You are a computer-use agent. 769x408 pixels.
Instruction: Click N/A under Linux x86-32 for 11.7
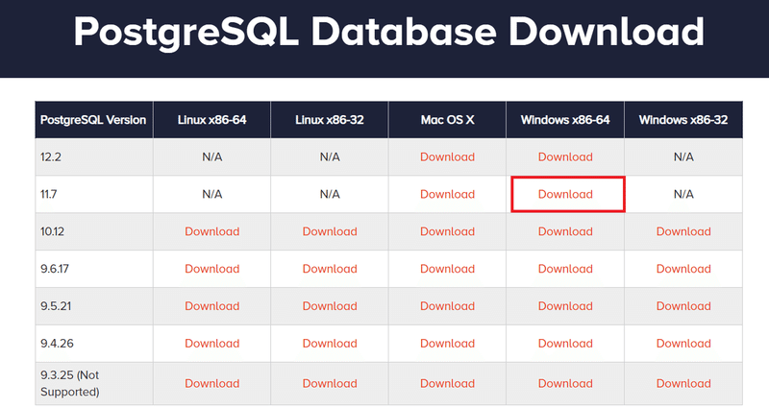click(330, 194)
